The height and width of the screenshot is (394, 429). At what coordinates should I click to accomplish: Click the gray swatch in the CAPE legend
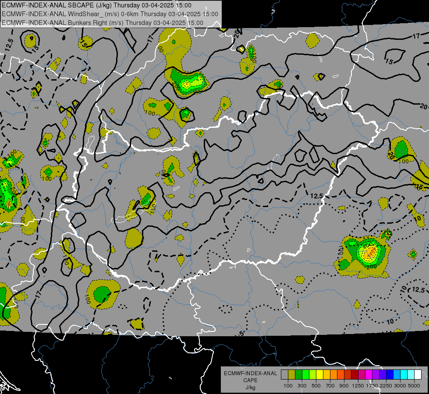284,375
